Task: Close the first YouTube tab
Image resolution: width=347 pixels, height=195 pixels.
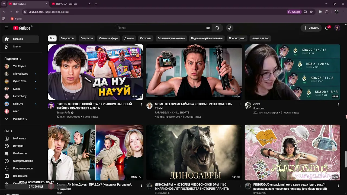Action: click(x=46, y=4)
